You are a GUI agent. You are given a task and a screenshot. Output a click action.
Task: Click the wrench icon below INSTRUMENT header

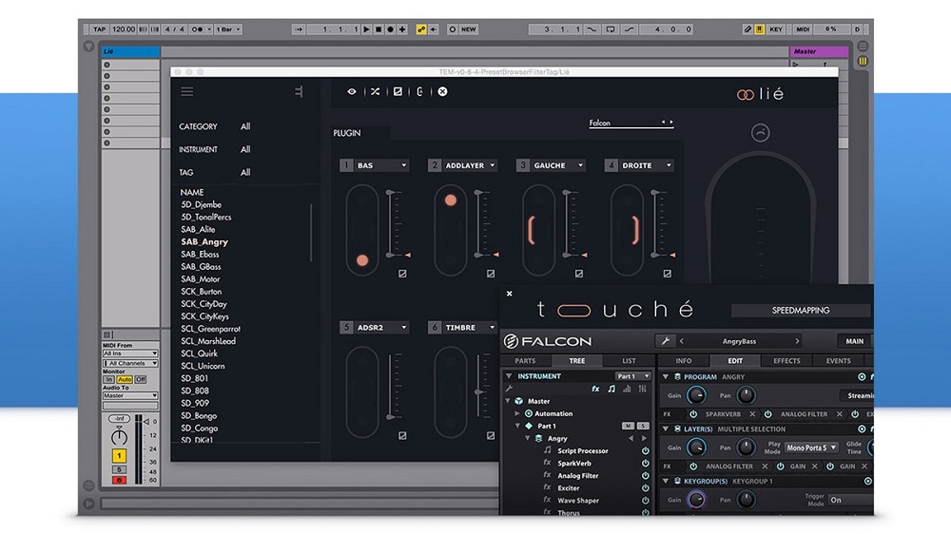coord(510,389)
